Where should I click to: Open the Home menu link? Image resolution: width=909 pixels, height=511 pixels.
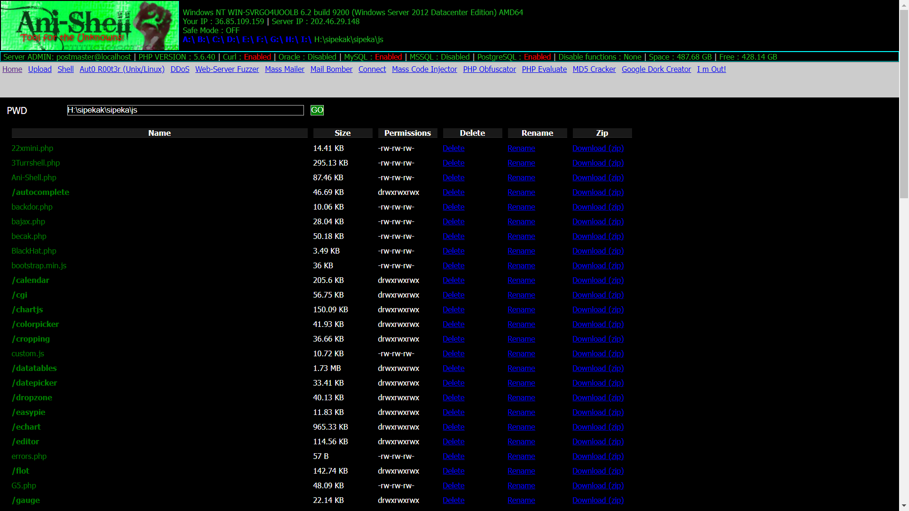click(x=12, y=69)
